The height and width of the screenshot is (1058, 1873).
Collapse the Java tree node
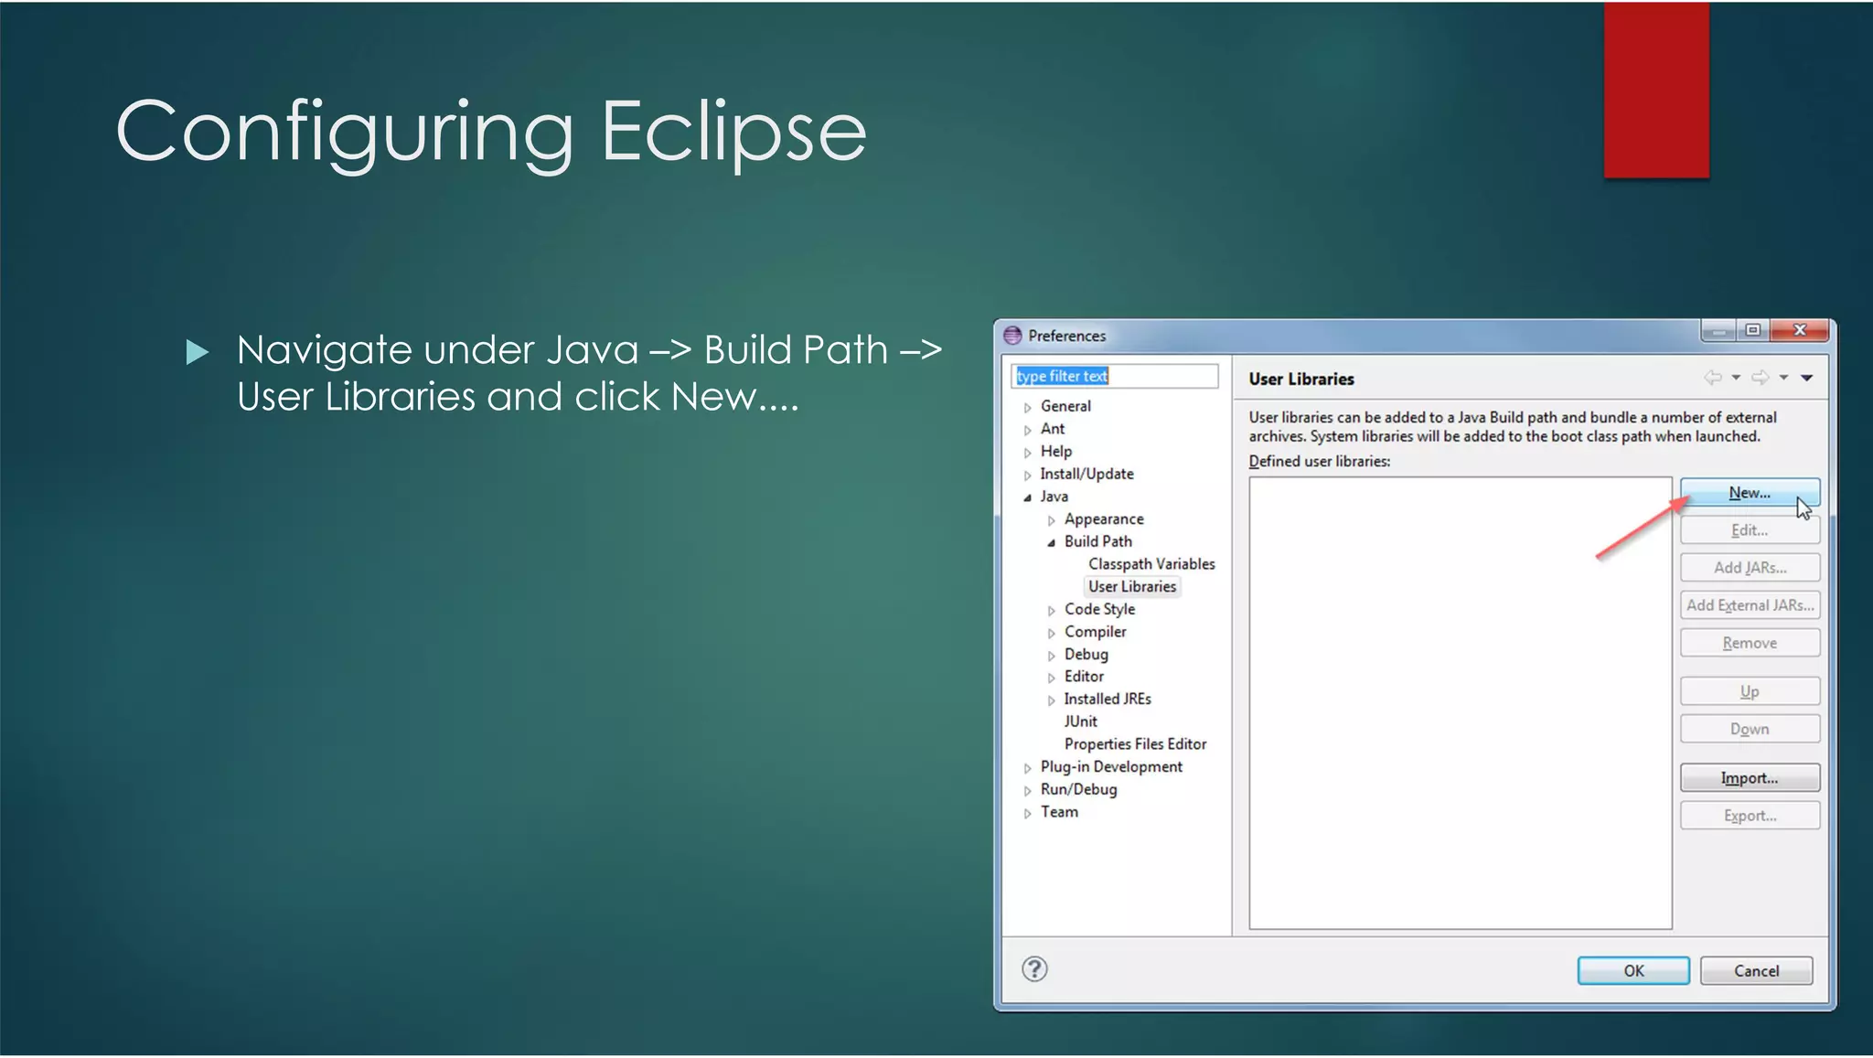(1027, 497)
